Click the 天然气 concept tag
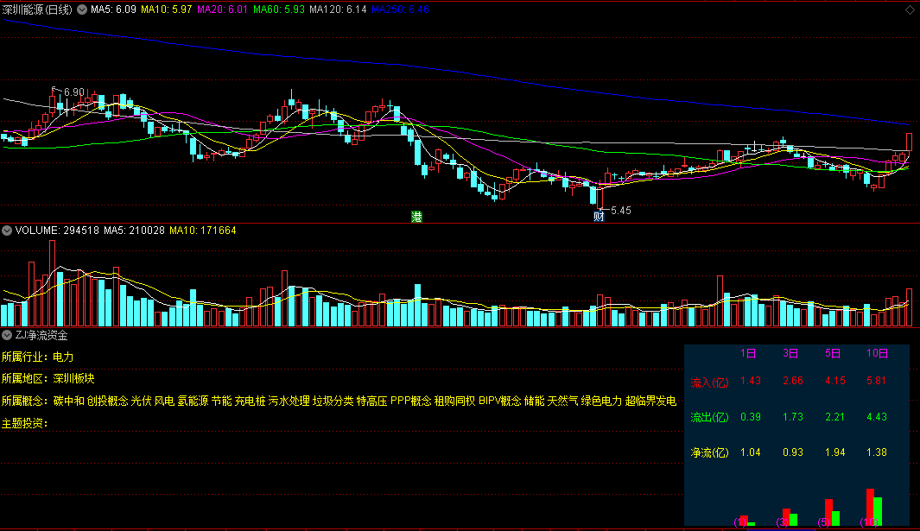 [562, 401]
